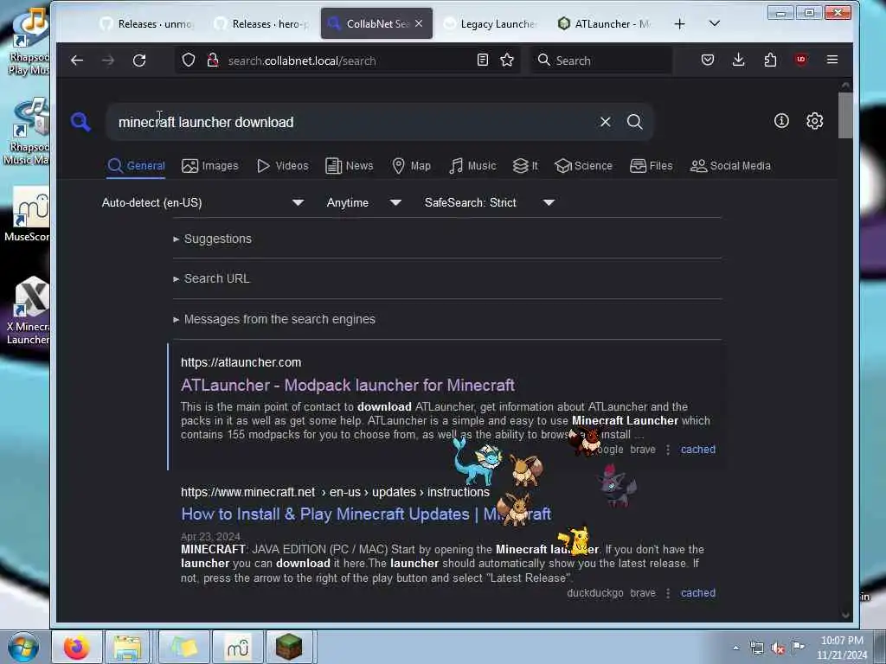The image size is (886, 664).
Task: Close the CollabNet Search tab
Action: click(x=419, y=23)
